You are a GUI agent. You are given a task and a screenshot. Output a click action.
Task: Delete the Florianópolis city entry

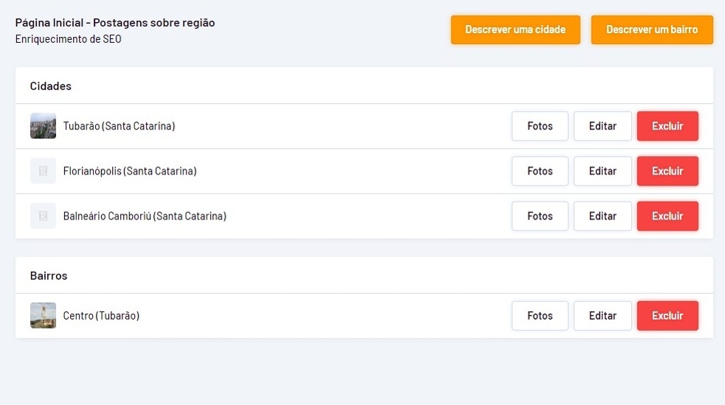tap(667, 171)
